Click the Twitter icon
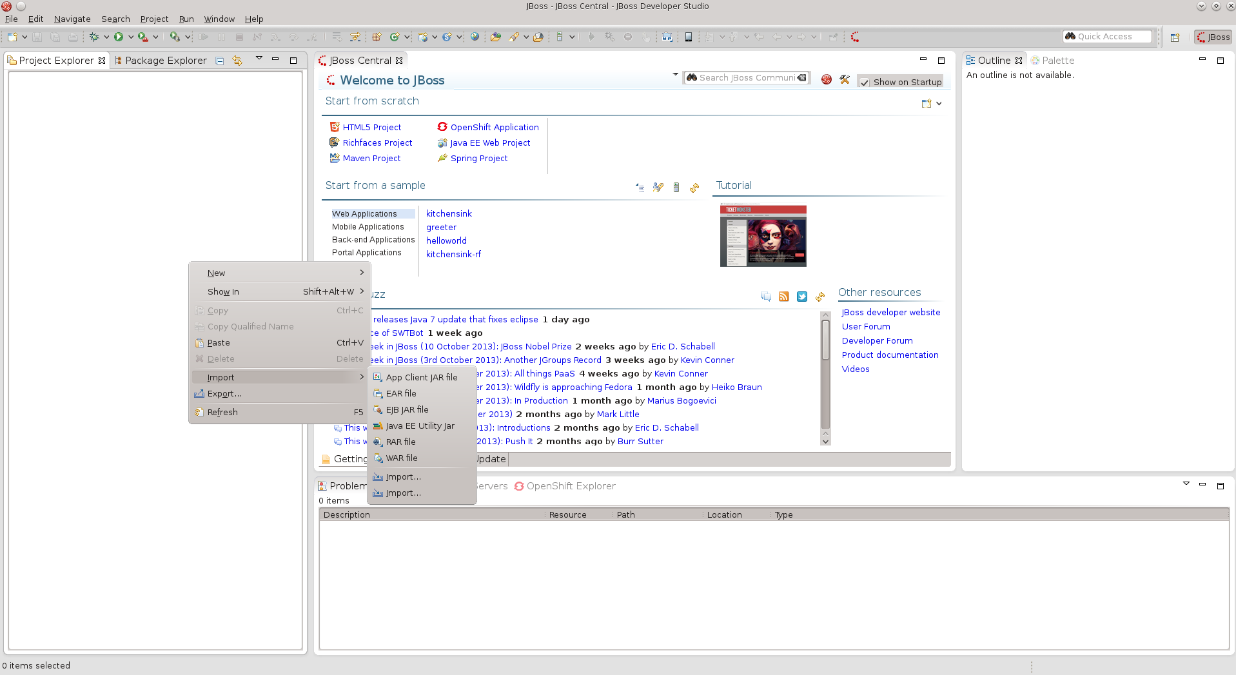Image resolution: width=1236 pixels, height=675 pixels. pos(802,297)
